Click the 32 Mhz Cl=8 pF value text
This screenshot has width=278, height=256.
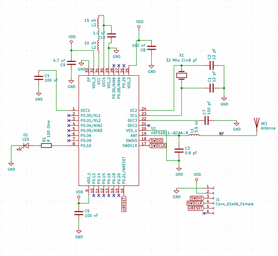pyautogui.click(x=181, y=60)
